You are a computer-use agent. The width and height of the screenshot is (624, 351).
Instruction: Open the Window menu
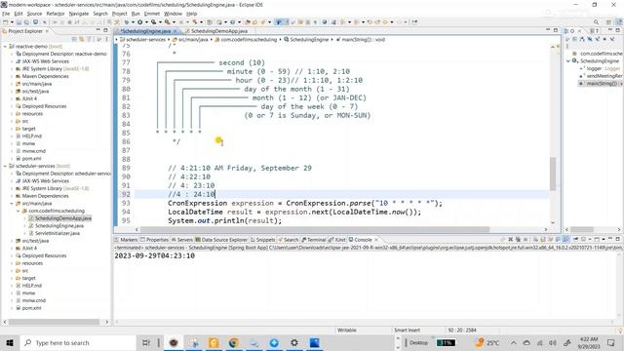(173, 14)
